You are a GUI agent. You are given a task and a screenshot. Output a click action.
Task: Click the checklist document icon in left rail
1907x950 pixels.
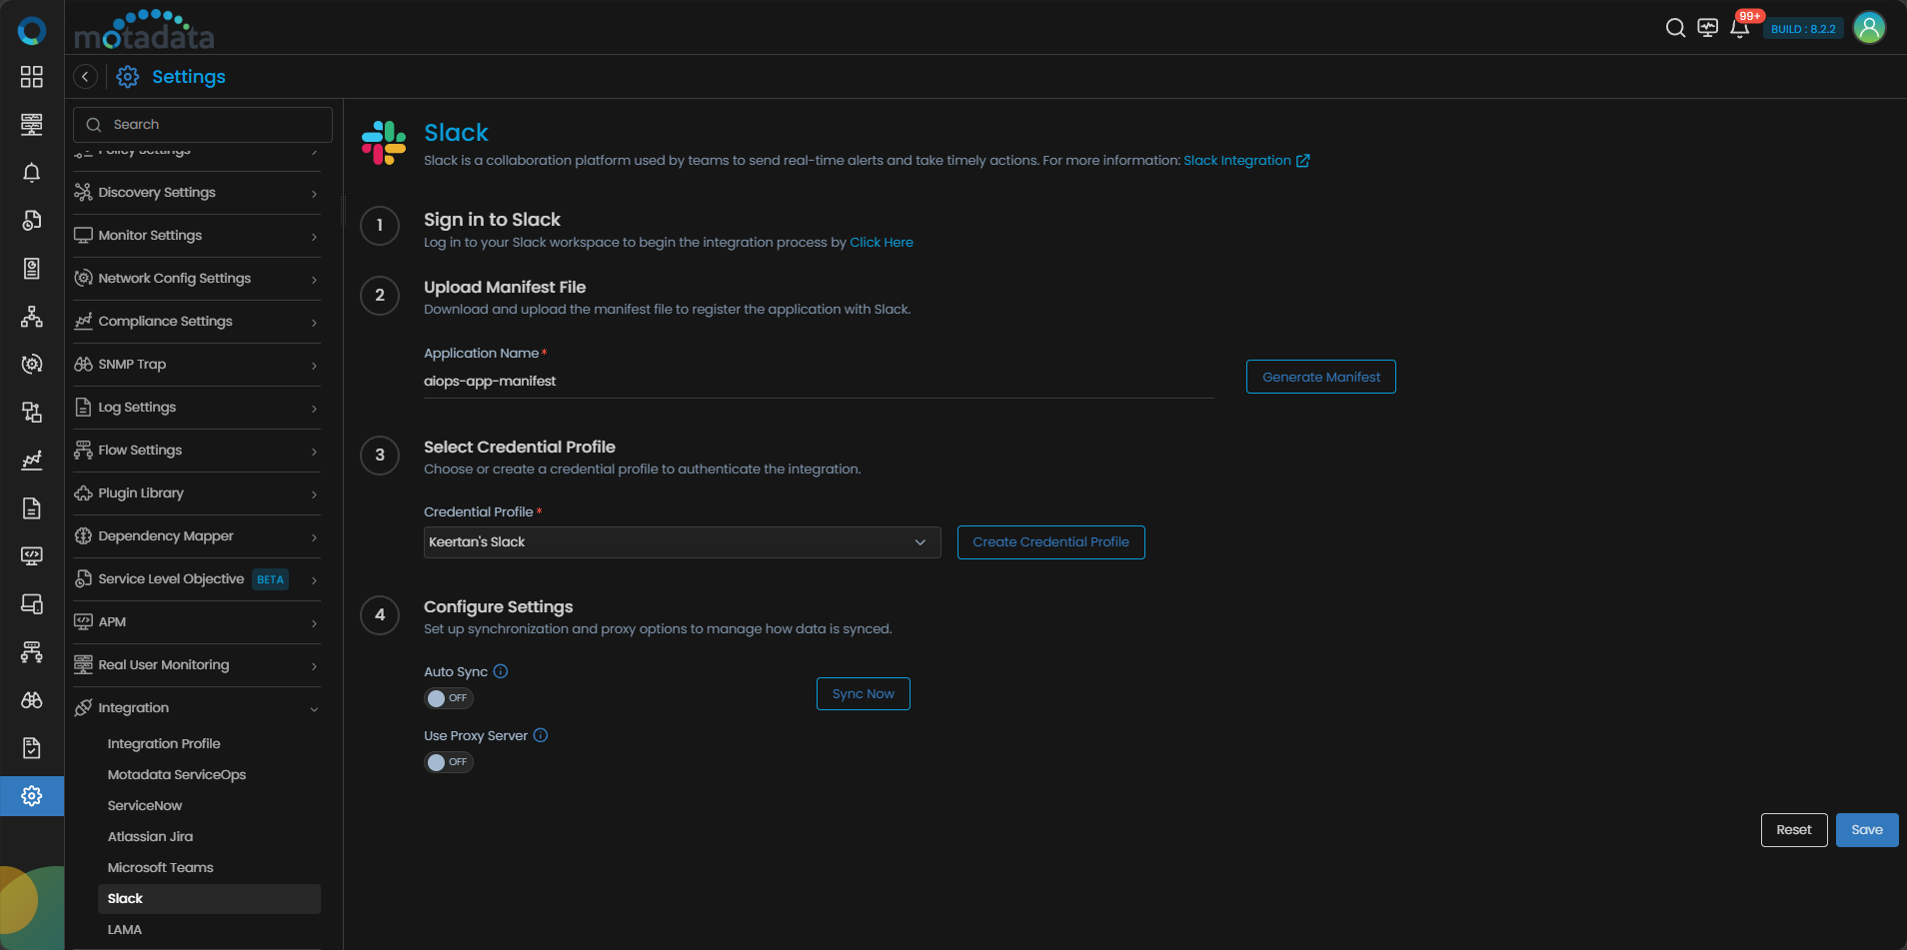[x=32, y=748]
